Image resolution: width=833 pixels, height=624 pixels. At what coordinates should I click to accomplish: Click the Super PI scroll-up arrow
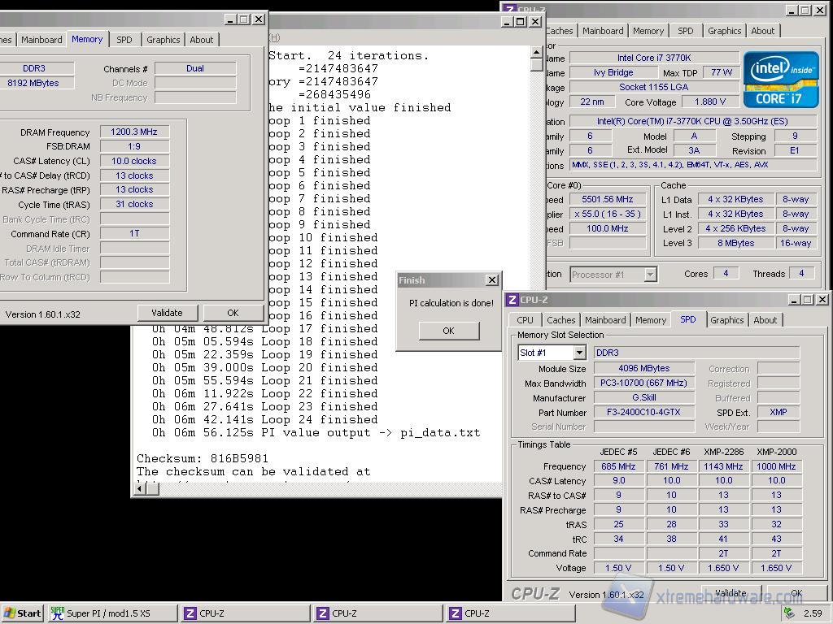(x=536, y=54)
